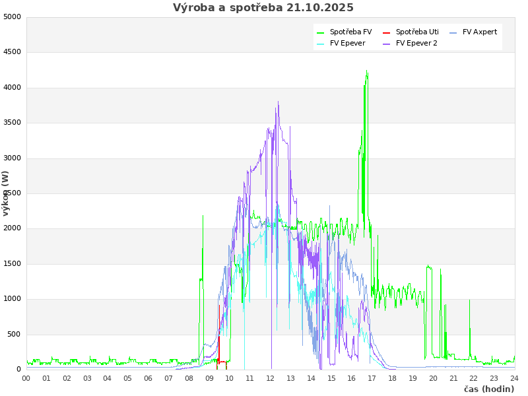The image size is (528, 396).
Task: Click the cyan FV Epever legend swatch
Action: click(x=321, y=44)
